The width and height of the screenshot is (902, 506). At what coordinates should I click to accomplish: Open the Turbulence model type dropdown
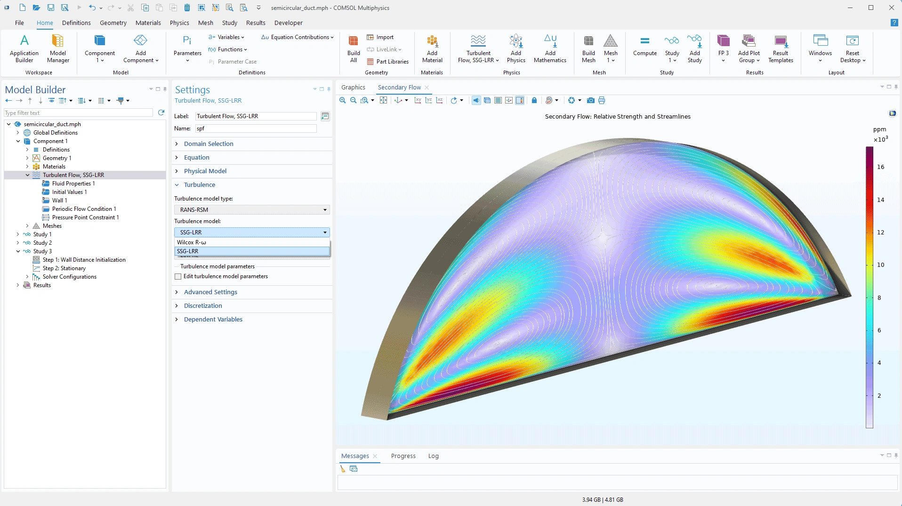(252, 210)
